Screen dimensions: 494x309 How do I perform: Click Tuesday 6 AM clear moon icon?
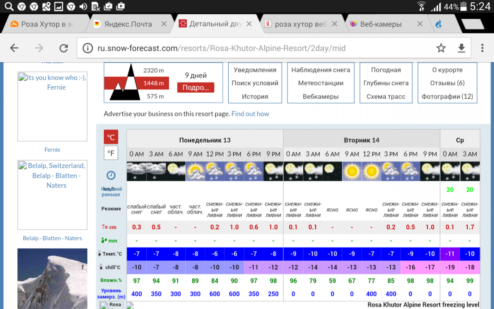332,171
